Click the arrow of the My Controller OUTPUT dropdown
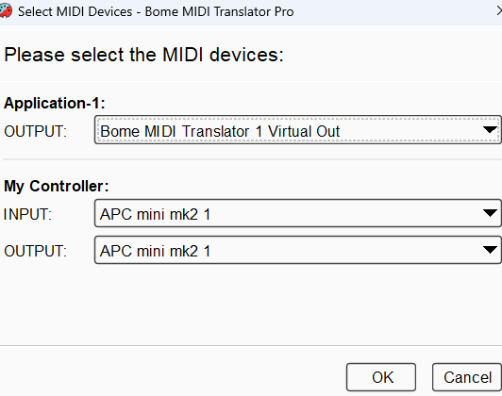This screenshot has width=502, height=396. (490, 250)
